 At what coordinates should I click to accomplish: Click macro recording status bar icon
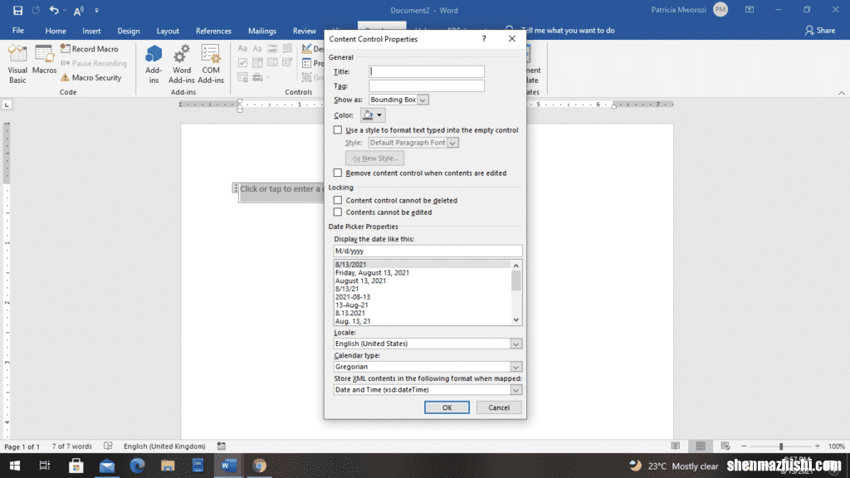221,446
